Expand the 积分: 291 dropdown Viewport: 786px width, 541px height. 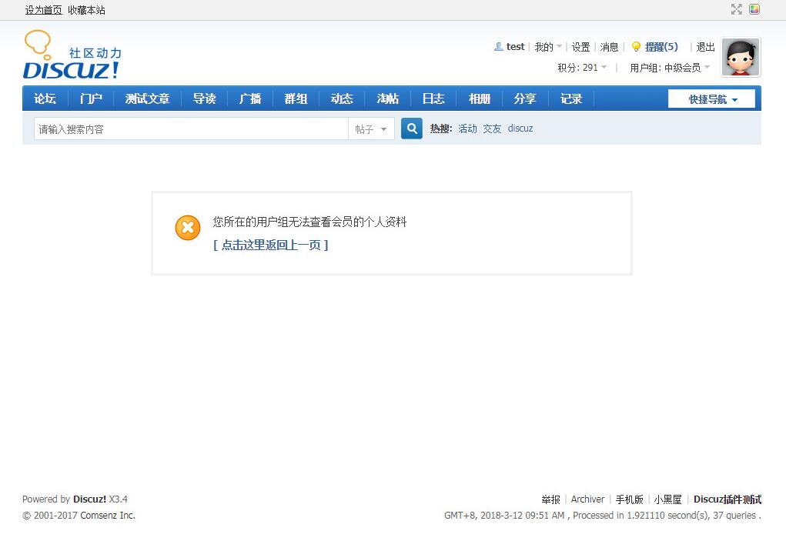click(x=582, y=68)
